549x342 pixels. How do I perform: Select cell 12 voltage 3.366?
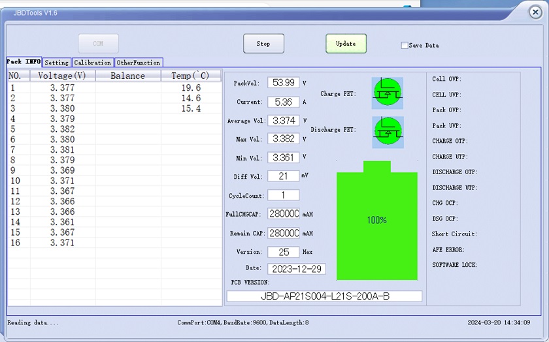click(62, 202)
